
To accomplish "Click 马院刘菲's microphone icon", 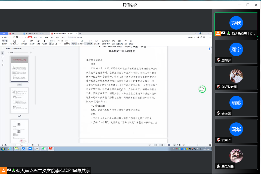I will coord(218,166).
